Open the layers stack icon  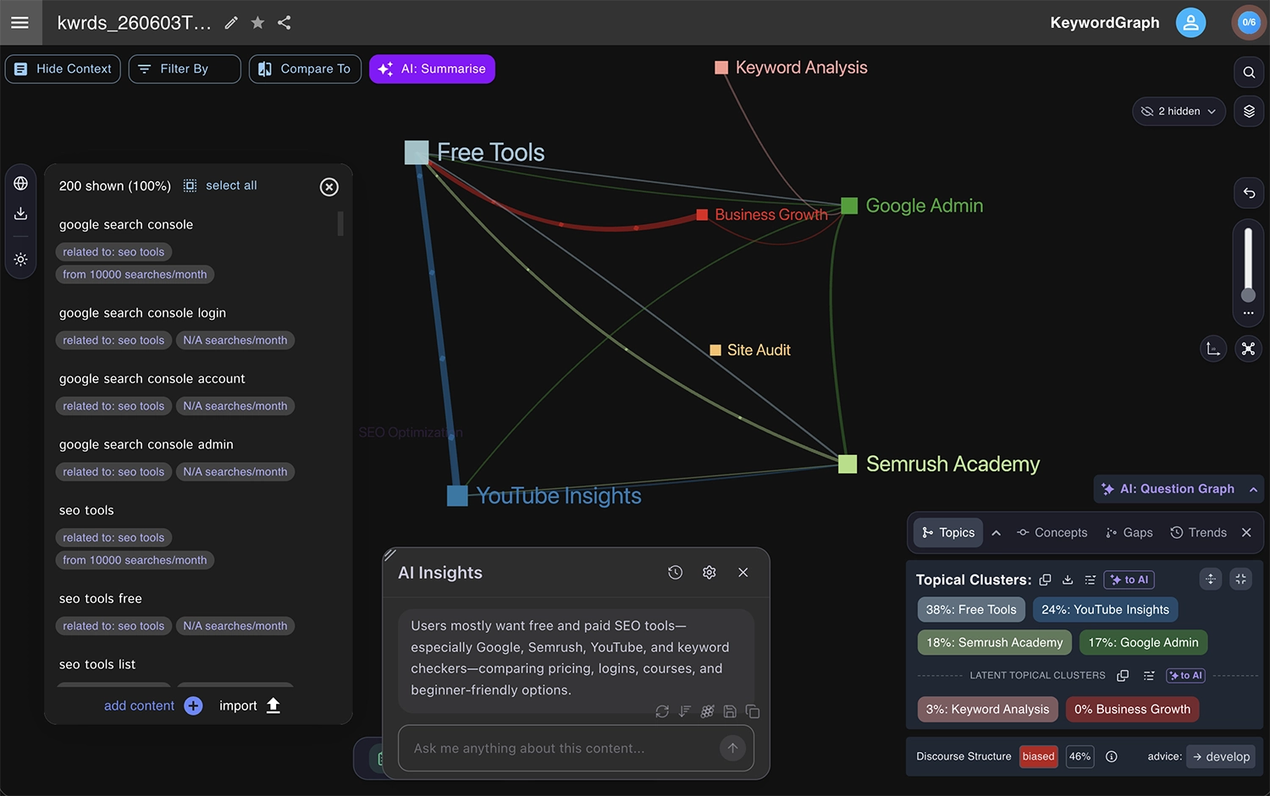pos(1249,112)
